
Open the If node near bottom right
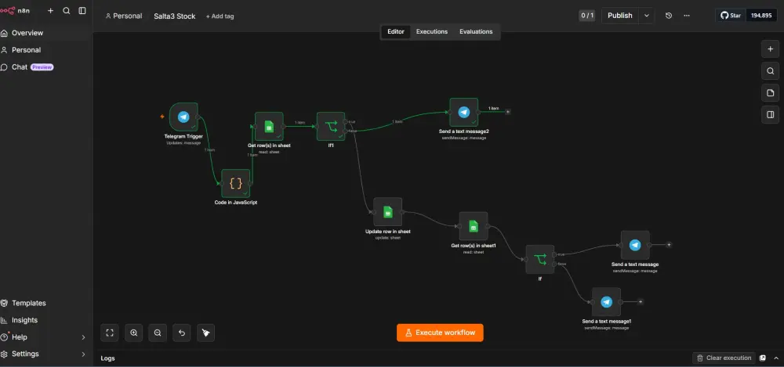(x=540, y=259)
